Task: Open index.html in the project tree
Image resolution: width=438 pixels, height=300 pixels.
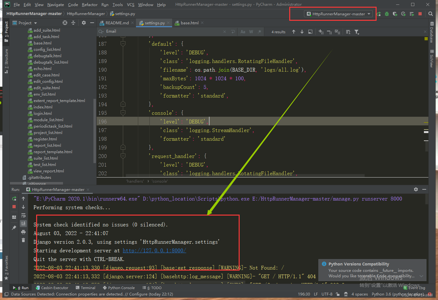Action: tap(43, 107)
